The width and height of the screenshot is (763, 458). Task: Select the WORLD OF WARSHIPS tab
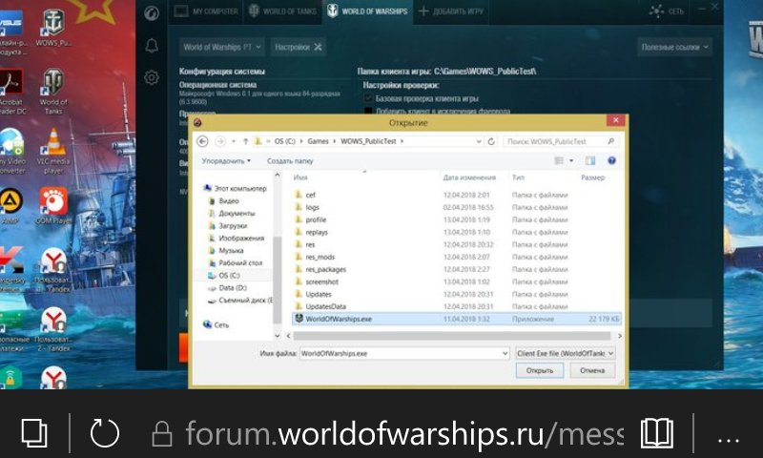click(367, 11)
